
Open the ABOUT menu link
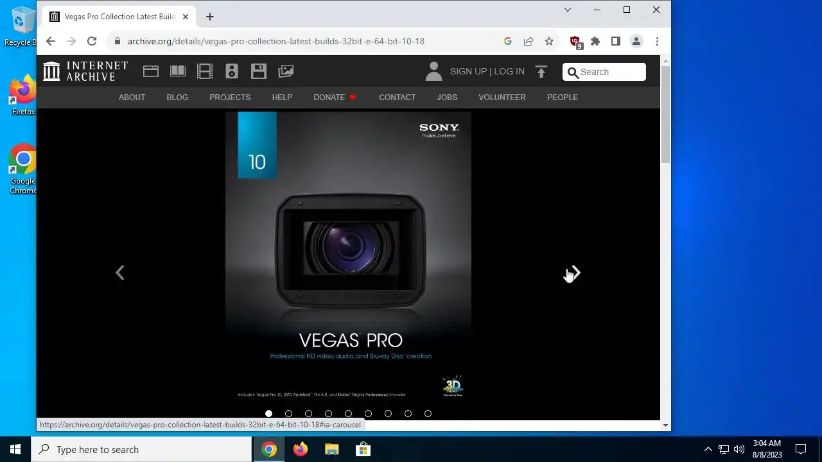pyautogui.click(x=132, y=98)
